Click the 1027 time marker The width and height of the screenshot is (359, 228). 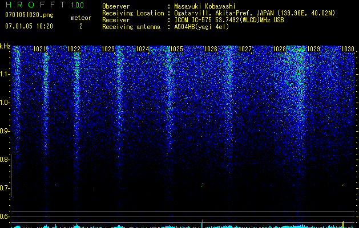click(245, 49)
